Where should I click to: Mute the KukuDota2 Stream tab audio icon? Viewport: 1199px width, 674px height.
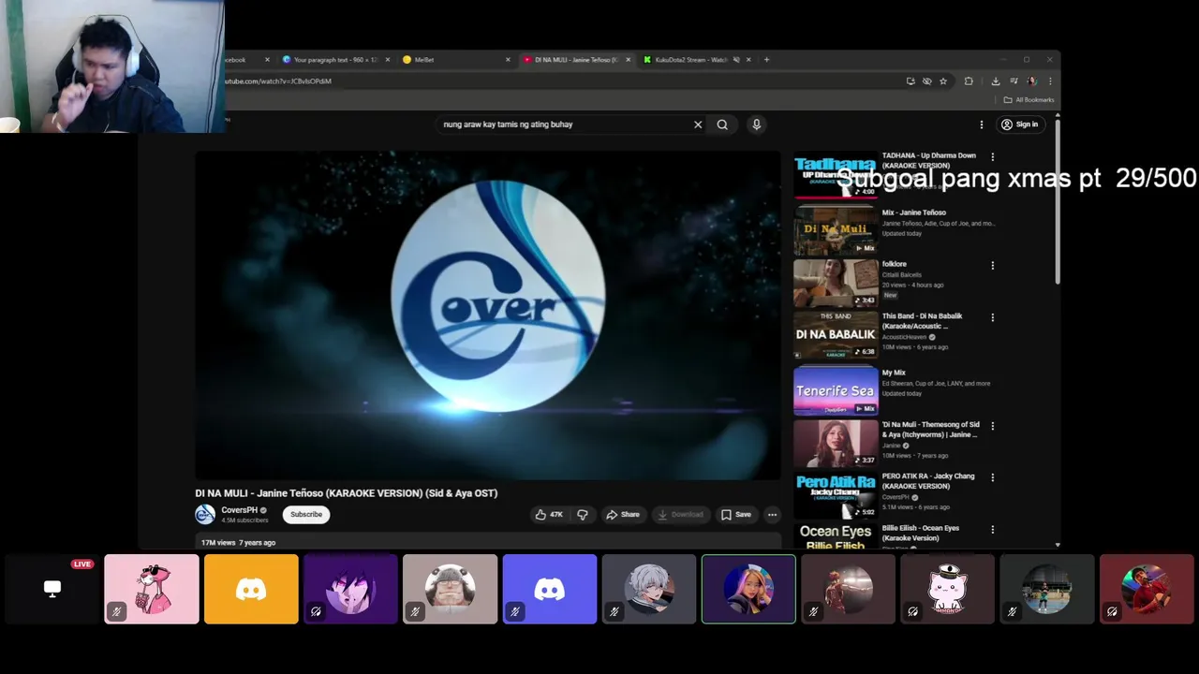click(736, 60)
